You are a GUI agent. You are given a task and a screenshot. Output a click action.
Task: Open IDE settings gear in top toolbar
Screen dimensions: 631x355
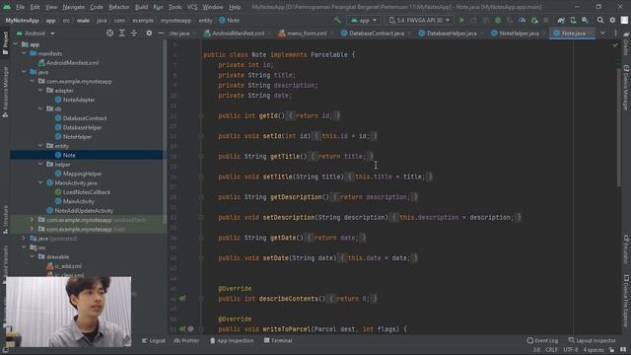point(612,20)
